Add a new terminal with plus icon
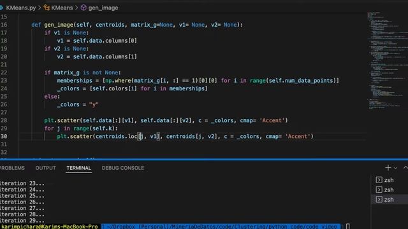 point(388,168)
